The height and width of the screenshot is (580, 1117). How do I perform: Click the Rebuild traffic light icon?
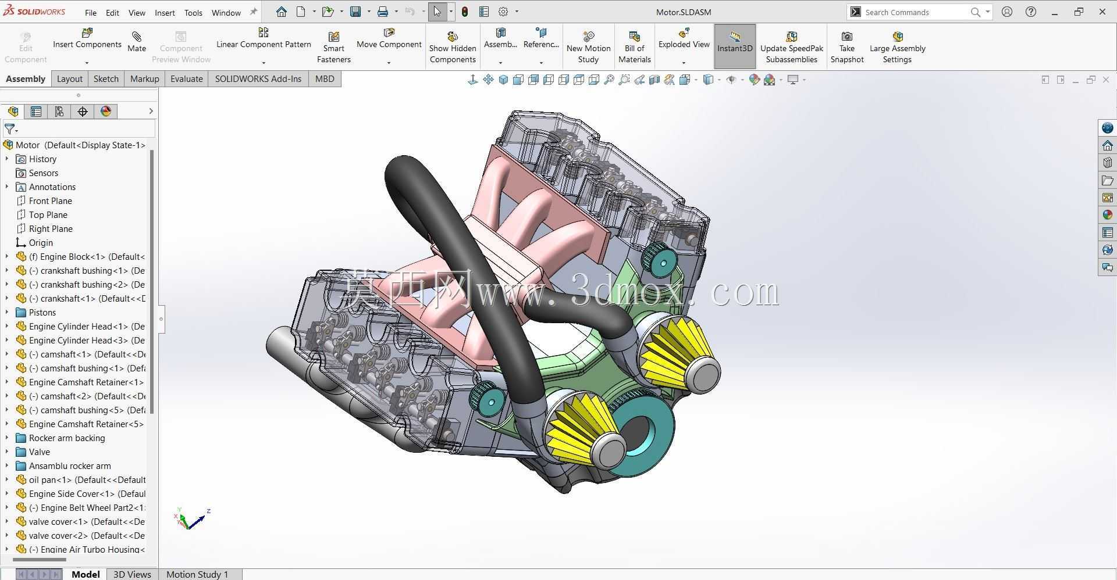click(465, 12)
